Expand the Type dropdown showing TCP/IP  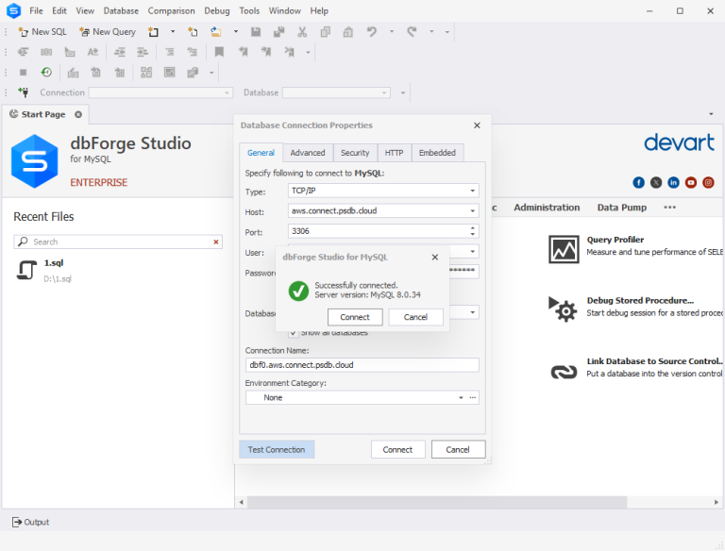tap(473, 191)
